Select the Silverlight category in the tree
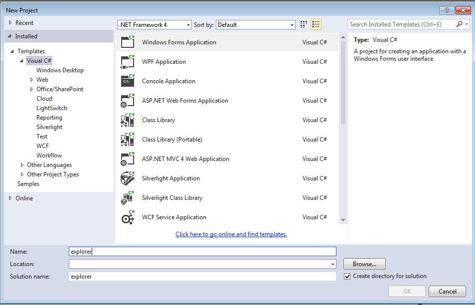This screenshot has width=475, height=305. pos(49,127)
